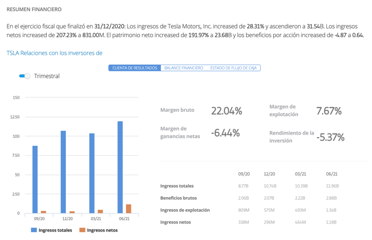Click the 11.96B Ingresos totales cell
This screenshot has height=240, width=372.
coord(332,186)
